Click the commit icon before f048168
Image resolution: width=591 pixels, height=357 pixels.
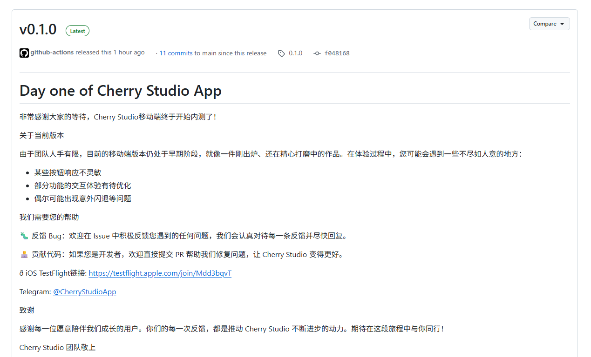(317, 53)
